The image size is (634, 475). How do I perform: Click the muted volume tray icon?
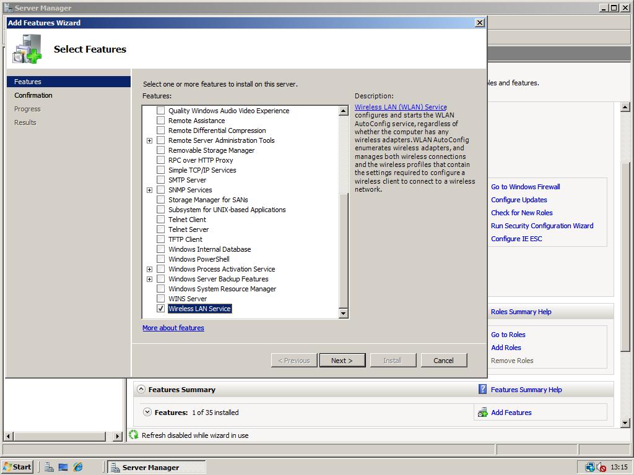pyautogui.click(x=601, y=467)
